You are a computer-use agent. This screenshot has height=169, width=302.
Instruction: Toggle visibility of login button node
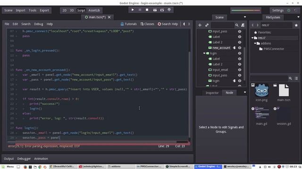[240, 81]
